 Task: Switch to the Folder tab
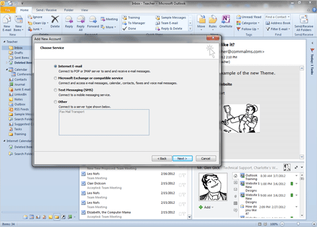(x=69, y=10)
